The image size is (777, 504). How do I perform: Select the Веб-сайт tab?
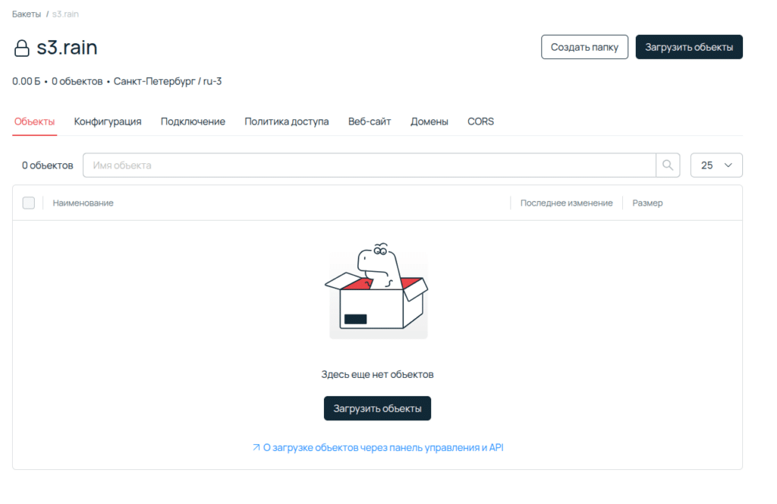coord(370,121)
